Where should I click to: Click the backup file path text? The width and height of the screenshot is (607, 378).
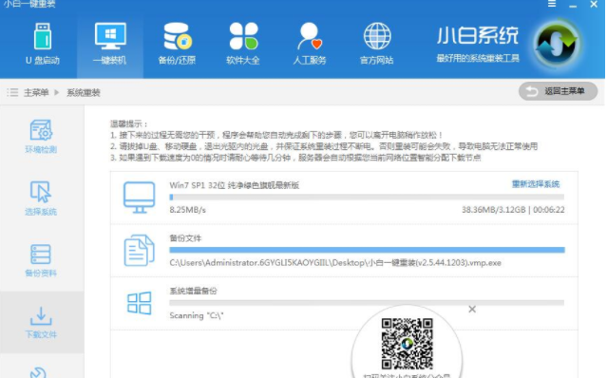pos(335,263)
